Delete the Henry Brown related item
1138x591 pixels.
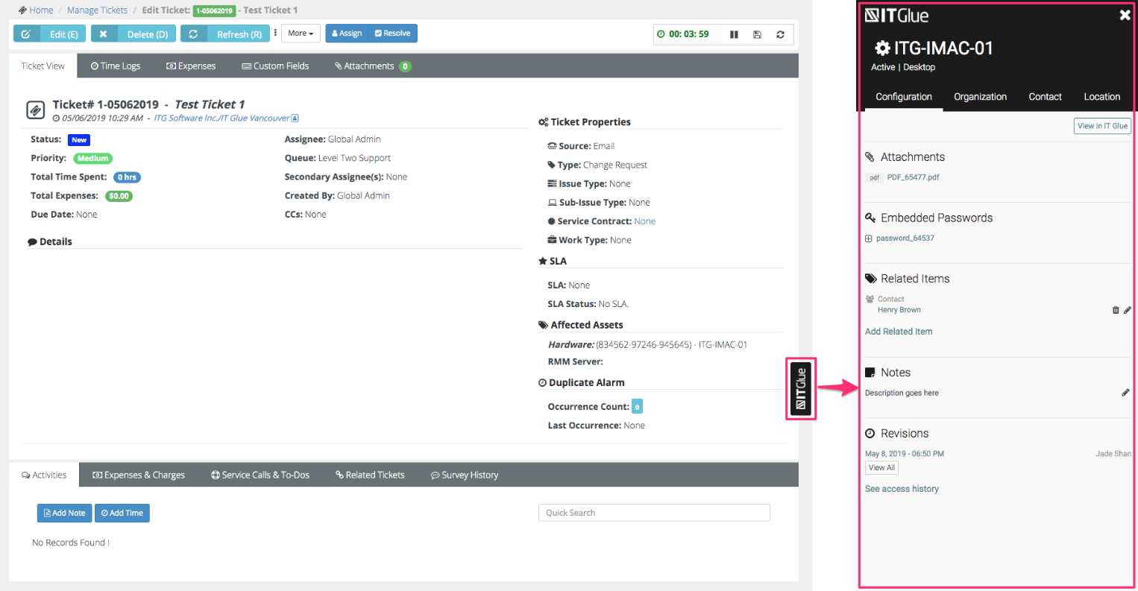pos(1116,310)
